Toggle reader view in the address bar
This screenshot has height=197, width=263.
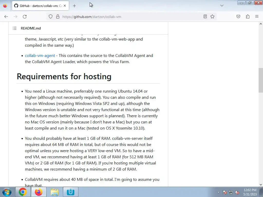(205, 16)
